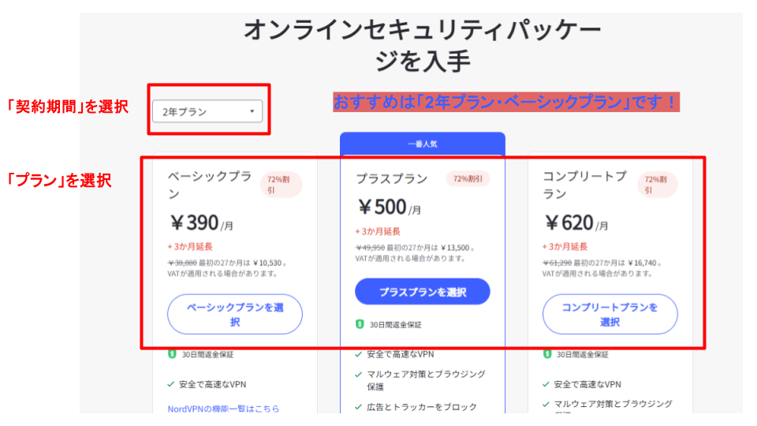Click the ¥390/月 price in Basic plan
Viewport: 757px width, 426px height.
[202, 223]
